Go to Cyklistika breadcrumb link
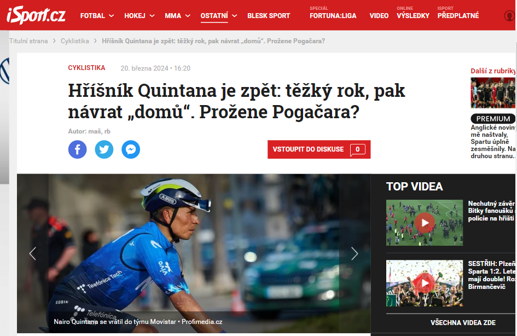Image resolution: width=517 pixels, height=336 pixels. (75, 41)
